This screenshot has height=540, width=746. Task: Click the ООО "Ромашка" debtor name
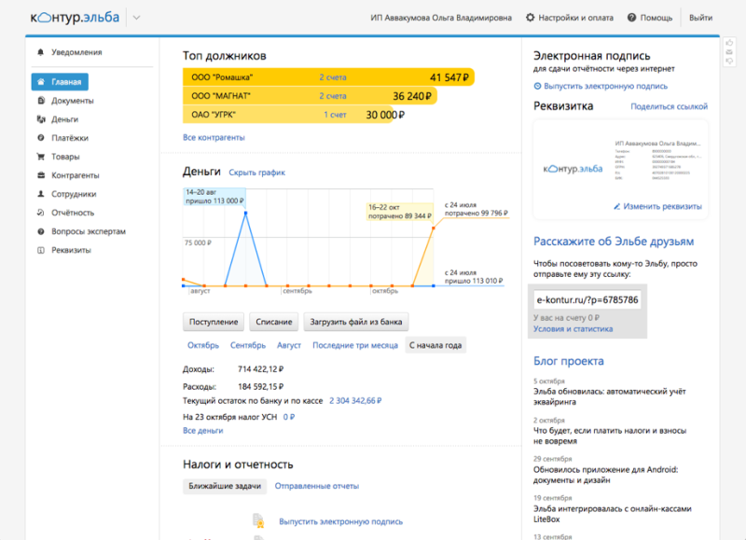click(222, 77)
